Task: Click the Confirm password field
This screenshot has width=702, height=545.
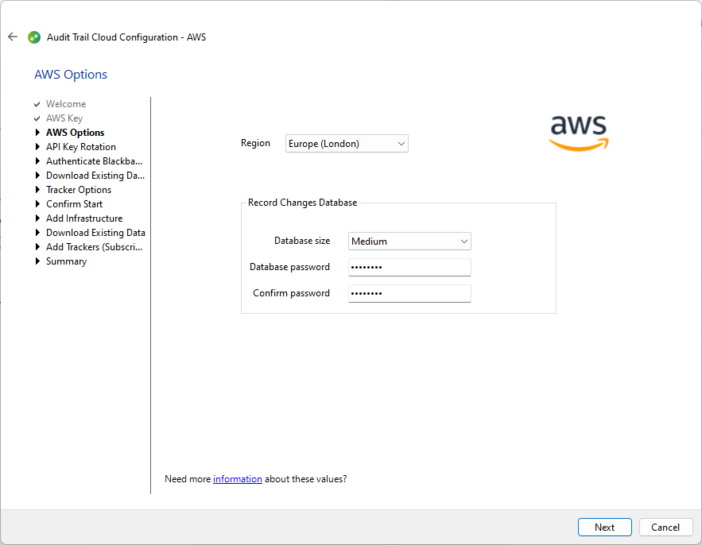Action: [x=409, y=293]
